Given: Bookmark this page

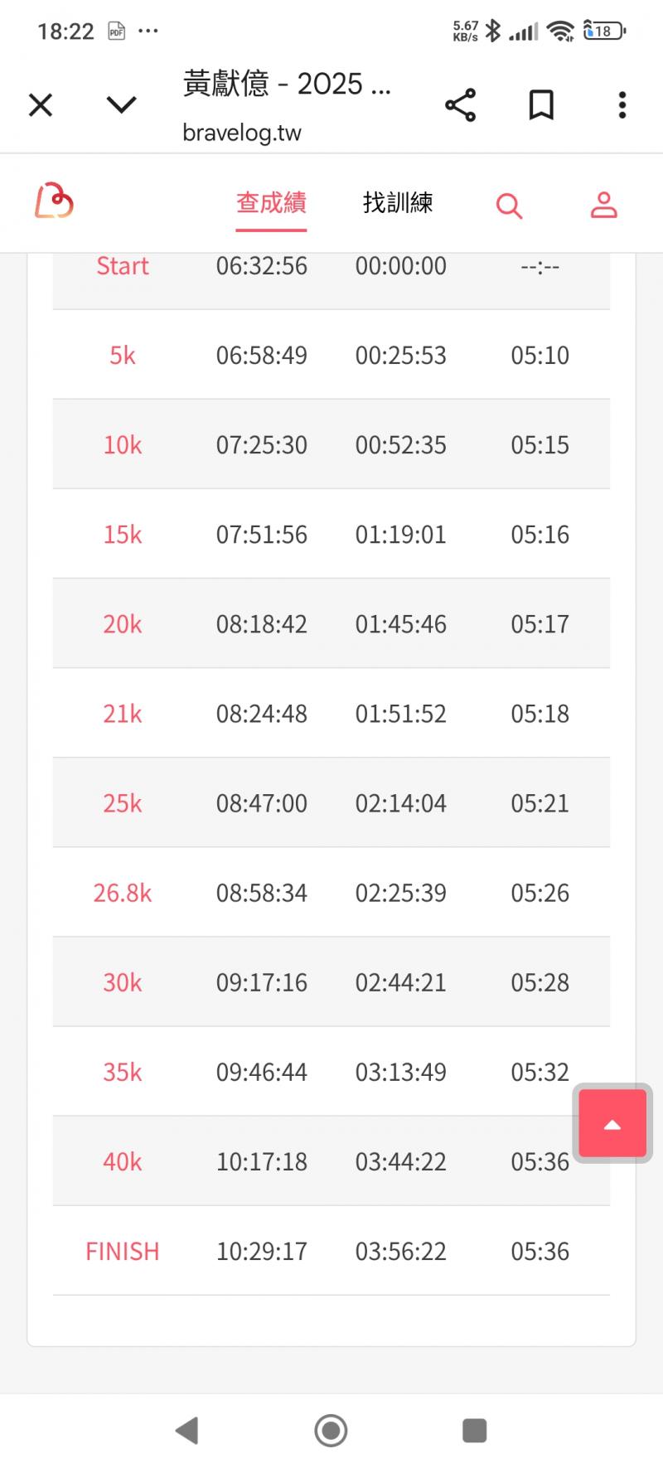Looking at the screenshot, I should (541, 105).
